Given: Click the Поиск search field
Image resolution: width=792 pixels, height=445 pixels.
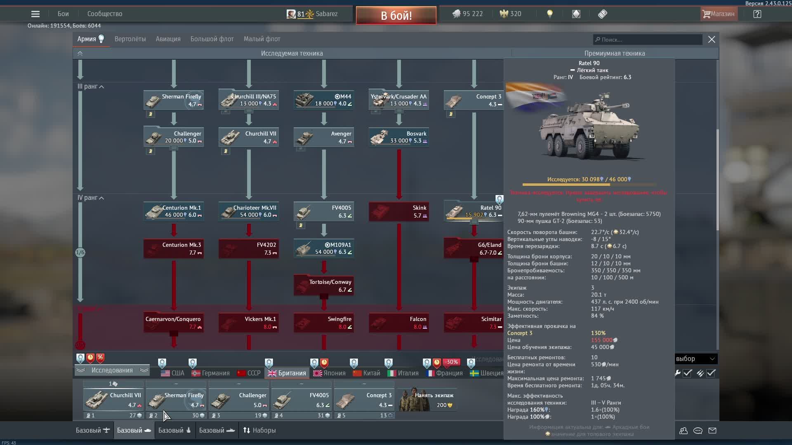Looking at the screenshot, I should [648, 40].
